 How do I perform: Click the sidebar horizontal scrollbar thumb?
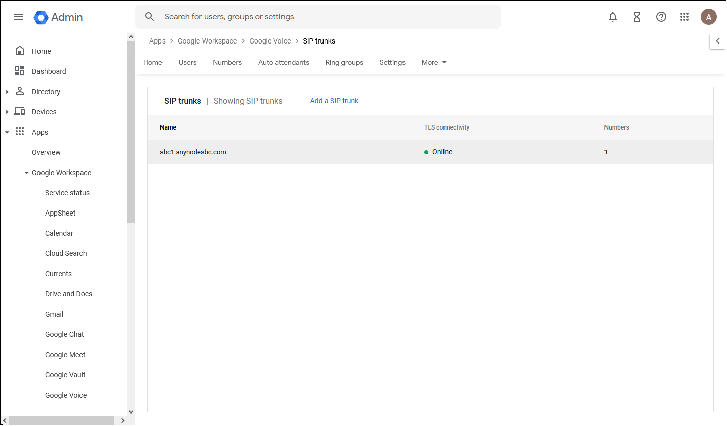(62, 421)
